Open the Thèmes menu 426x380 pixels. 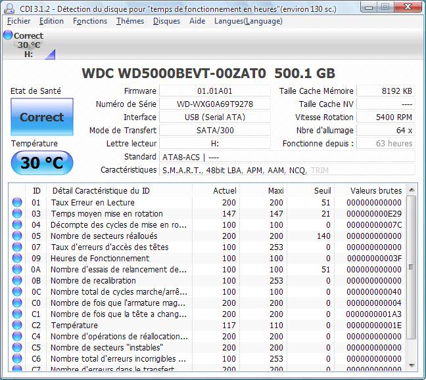pyautogui.click(x=130, y=21)
